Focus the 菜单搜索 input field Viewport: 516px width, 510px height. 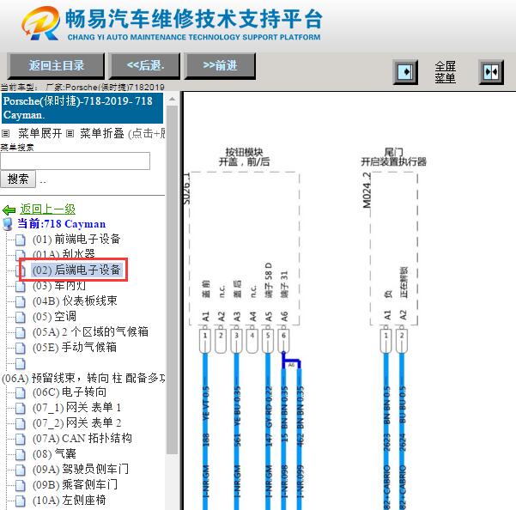(x=75, y=161)
